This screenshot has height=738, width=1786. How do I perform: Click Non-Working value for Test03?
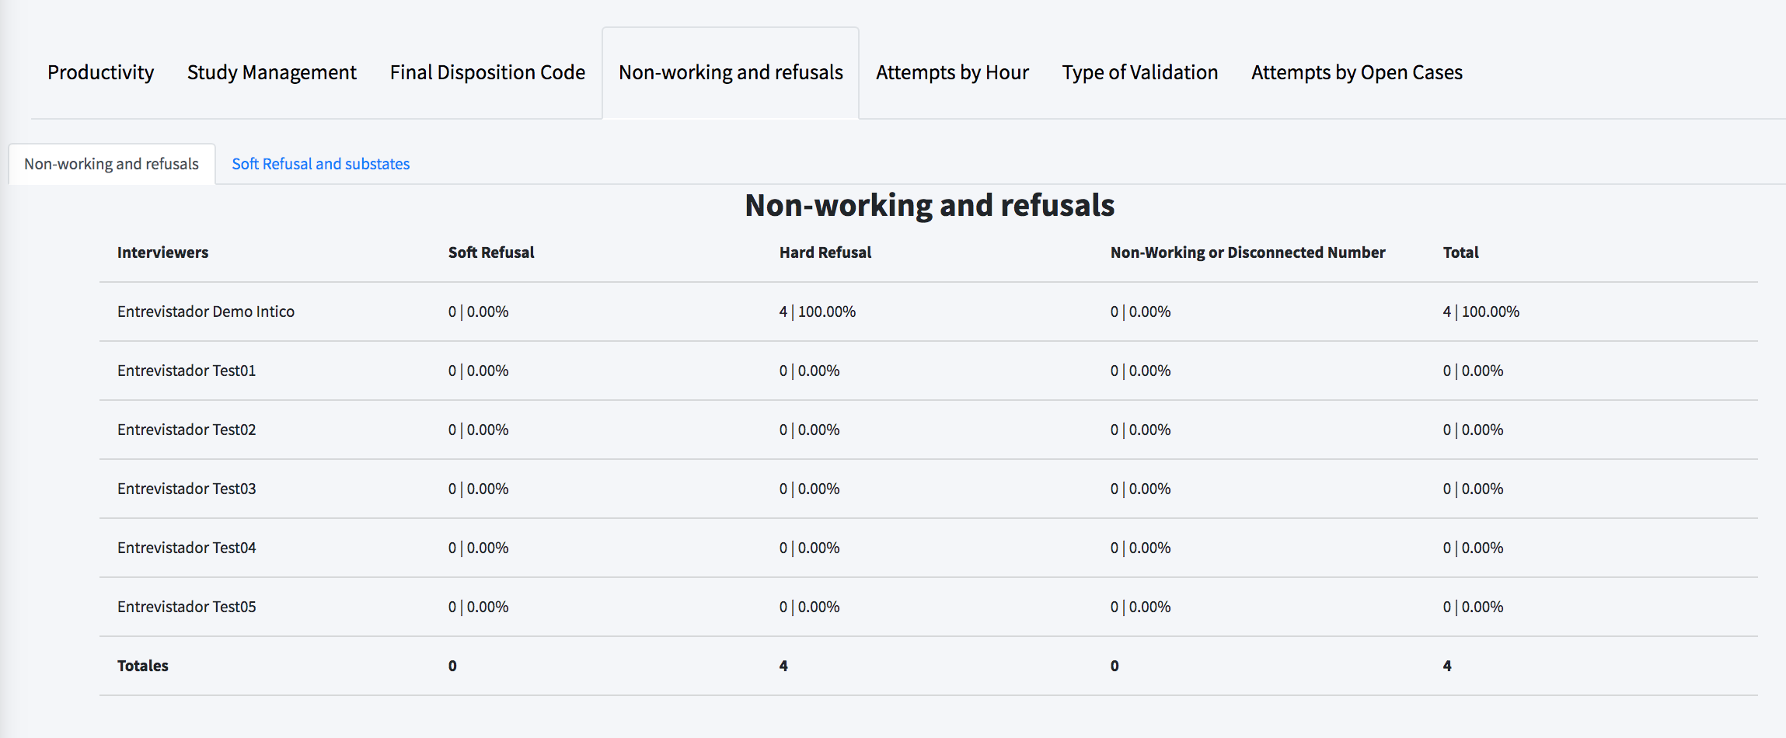point(1140,489)
